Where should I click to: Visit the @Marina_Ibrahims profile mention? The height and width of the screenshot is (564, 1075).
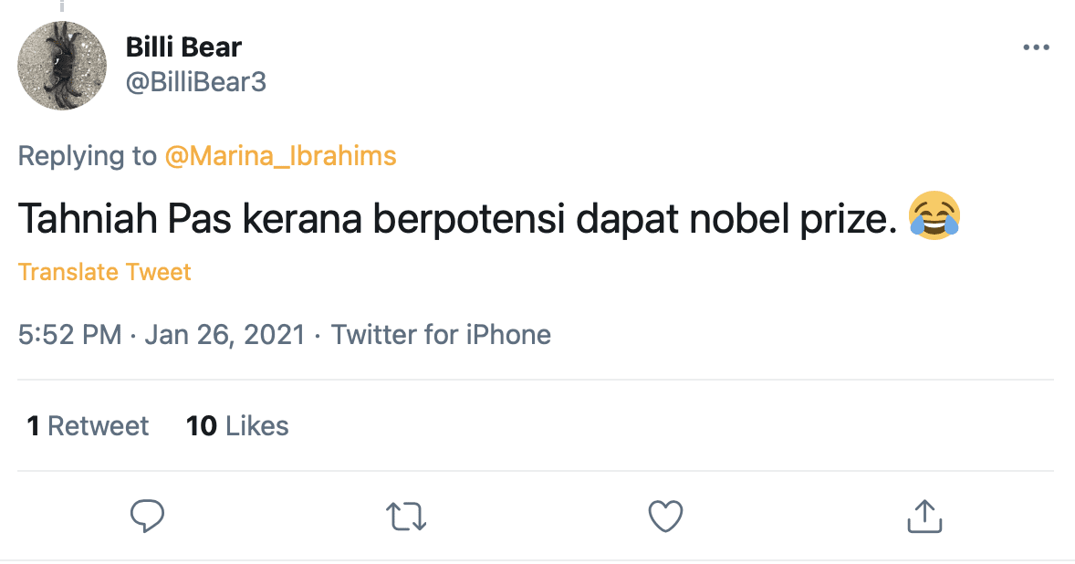point(280,156)
